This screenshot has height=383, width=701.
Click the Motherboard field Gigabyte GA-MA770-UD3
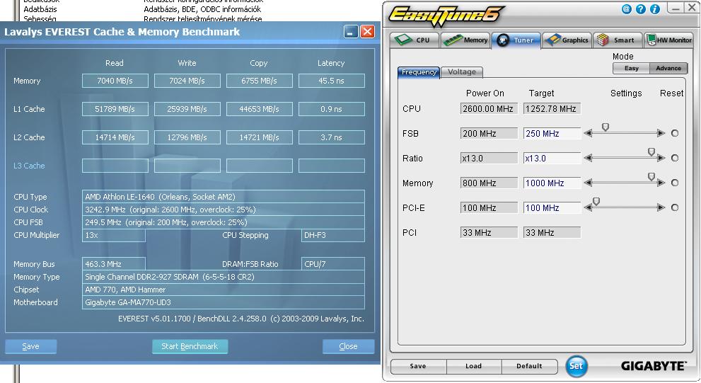click(x=223, y=302)
